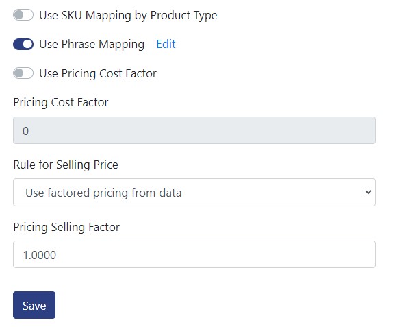This screenshot has width=395, height=327.
Task: Open the Edit link beside Phrase Mapping
Action: coord(166,44)
